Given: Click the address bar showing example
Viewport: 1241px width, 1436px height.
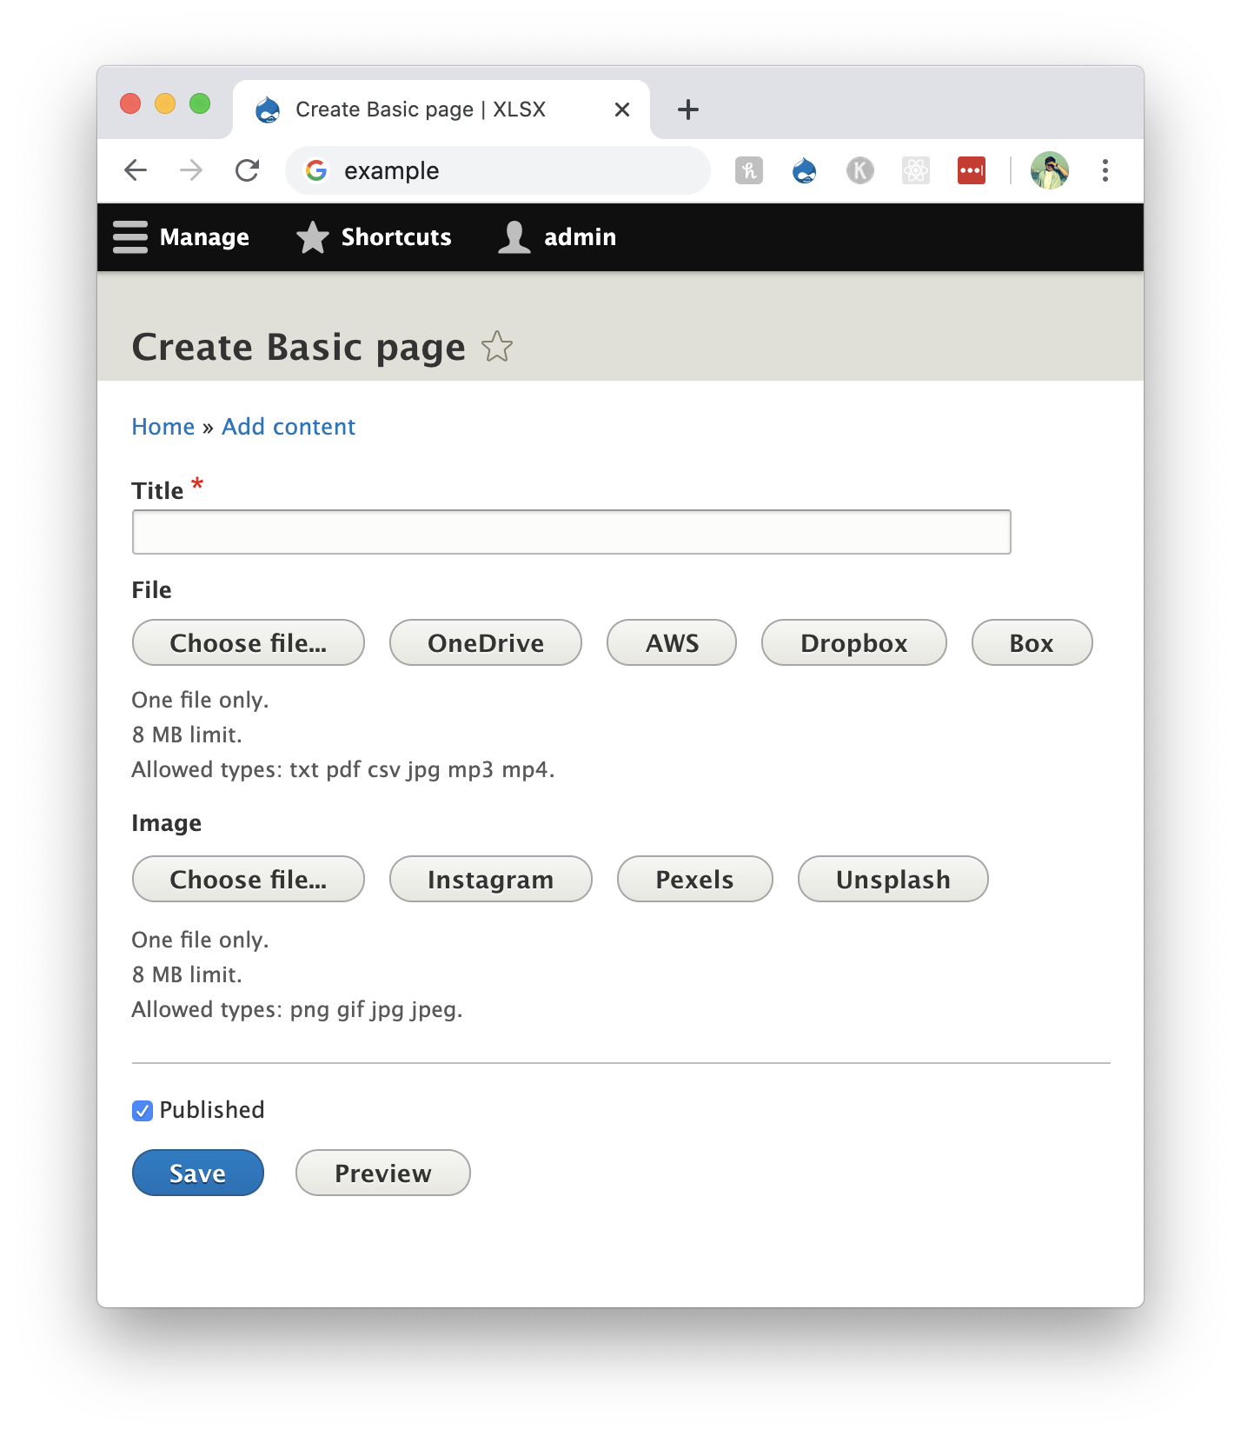Looking at the screenshot, I should pos(498,170).
